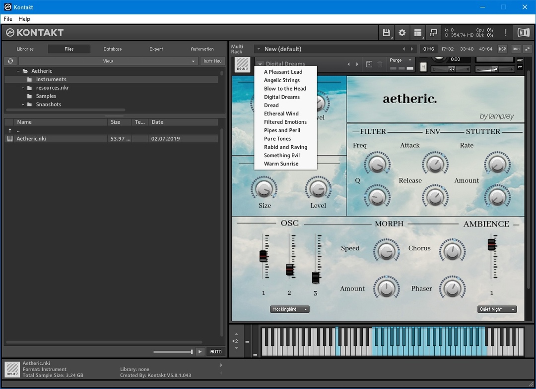
Task: Click the workspace layout panel icon
Action: [418, 33]
